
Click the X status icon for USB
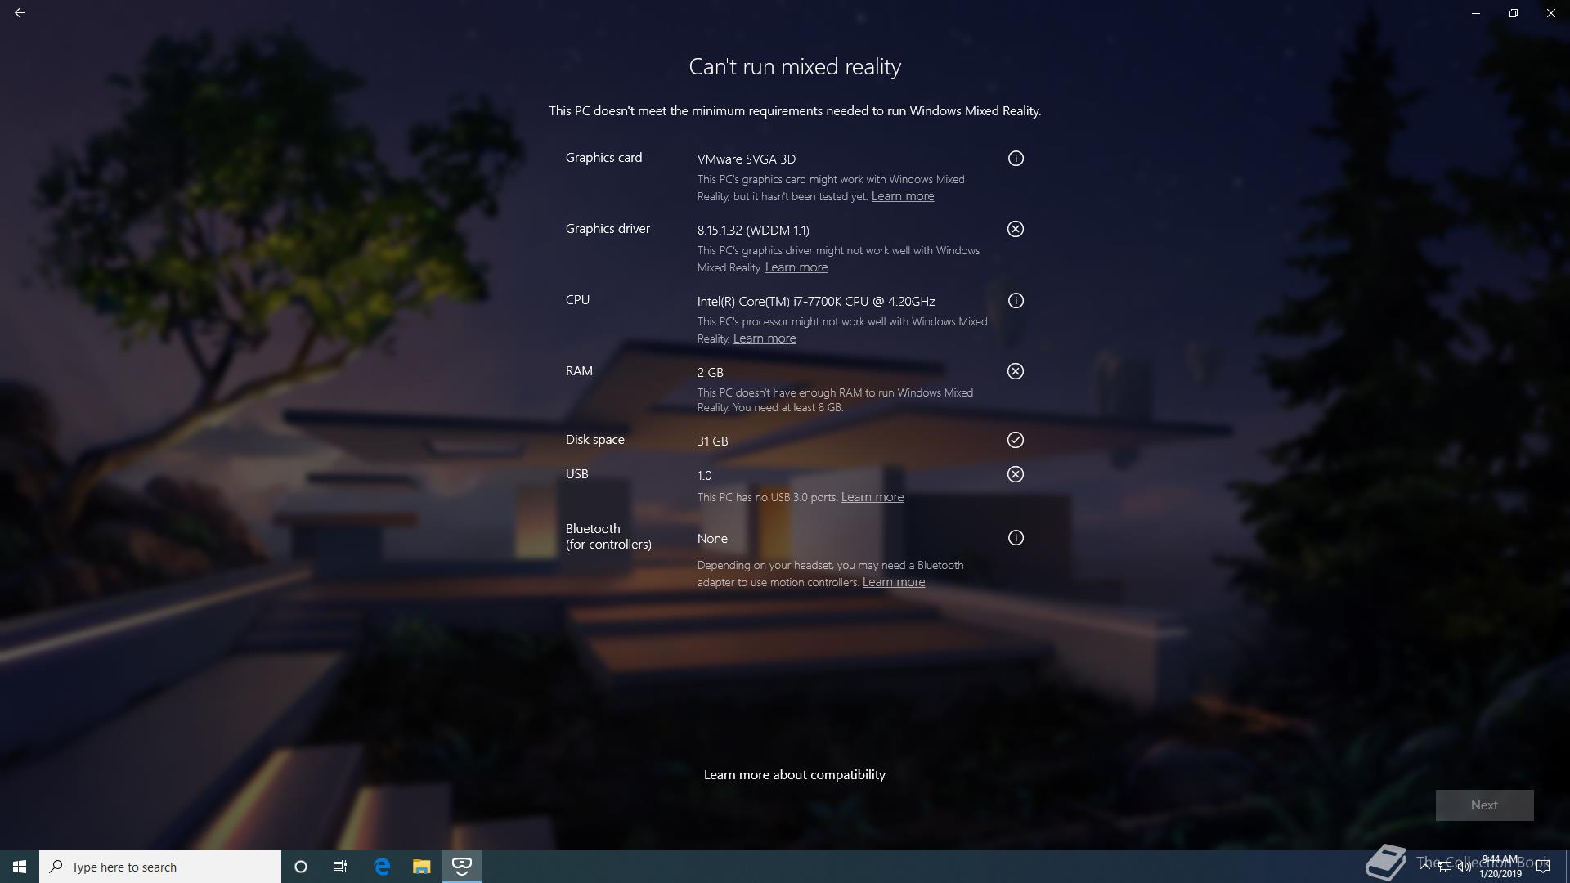1016,474
